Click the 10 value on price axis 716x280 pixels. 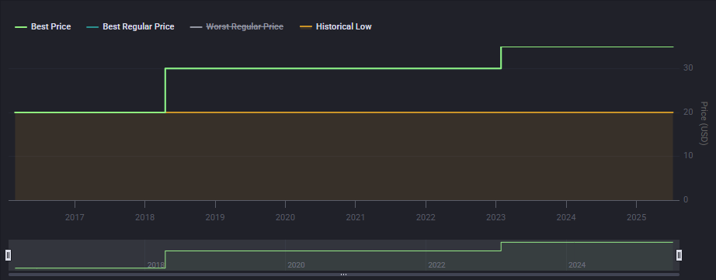coord(688,156)
